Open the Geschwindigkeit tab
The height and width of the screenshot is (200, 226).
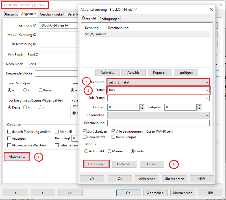(52, 14)
